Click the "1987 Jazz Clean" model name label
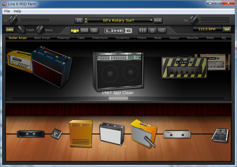237x167 pixels. (118, 93)
